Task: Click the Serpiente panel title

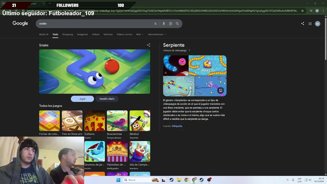Action: (x=174, y=45)
